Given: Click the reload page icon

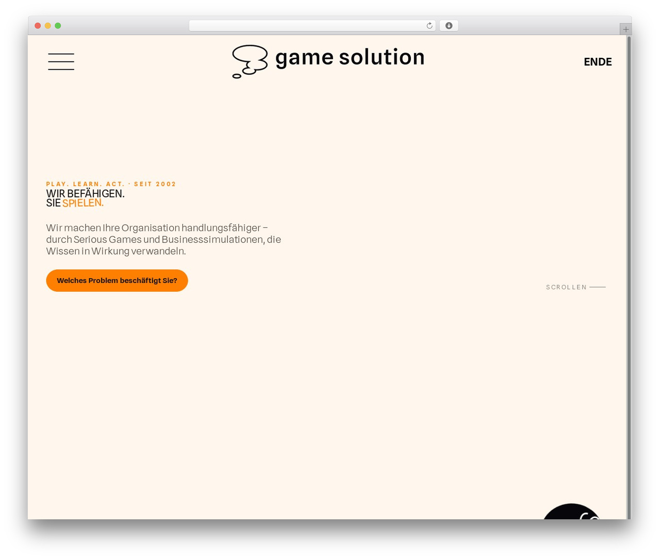Looking at the screenshot, I should point(429,26).
